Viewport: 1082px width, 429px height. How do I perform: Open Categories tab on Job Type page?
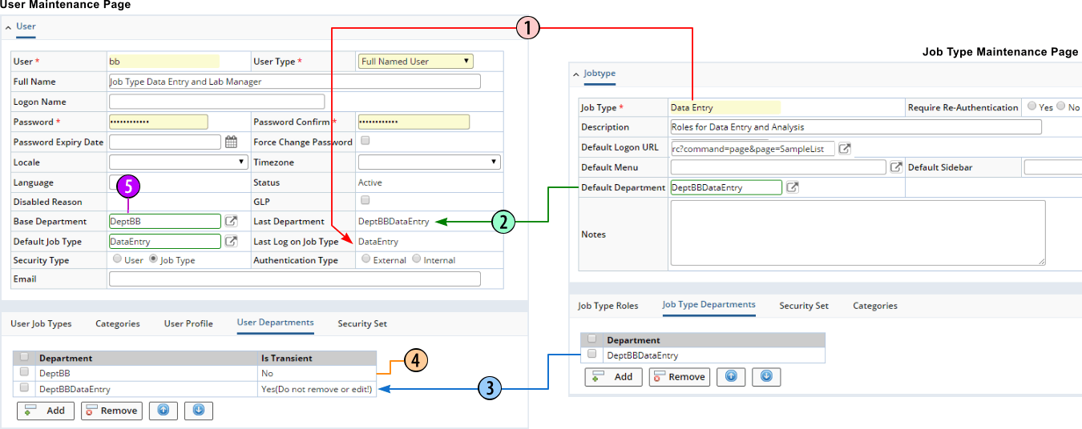pyautogui.click(x=875, y=306)
